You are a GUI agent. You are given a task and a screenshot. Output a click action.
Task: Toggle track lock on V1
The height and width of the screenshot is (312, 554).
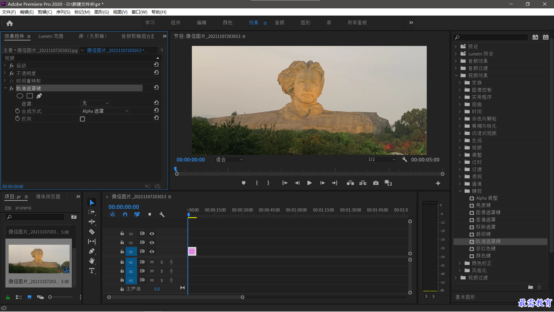tap(122, 252)
